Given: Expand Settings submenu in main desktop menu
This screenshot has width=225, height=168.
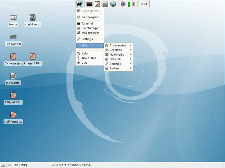Looking at the screenshot, I should pyautogui.click(x=90, y=39).
